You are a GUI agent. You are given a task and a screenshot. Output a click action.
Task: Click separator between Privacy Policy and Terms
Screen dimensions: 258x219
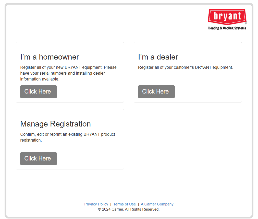[111, 204]
